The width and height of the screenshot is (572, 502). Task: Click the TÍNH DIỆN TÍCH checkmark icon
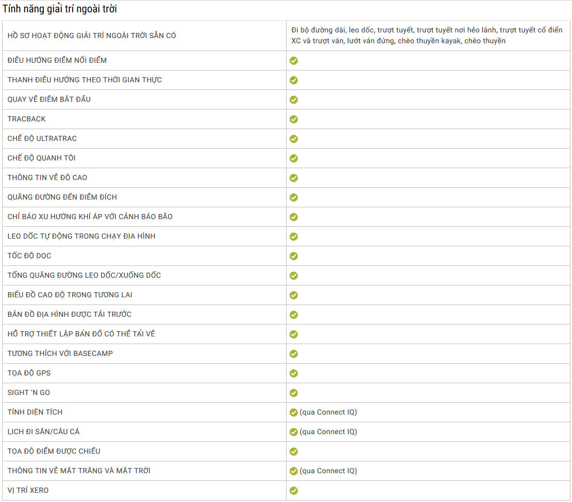(294, 413)
